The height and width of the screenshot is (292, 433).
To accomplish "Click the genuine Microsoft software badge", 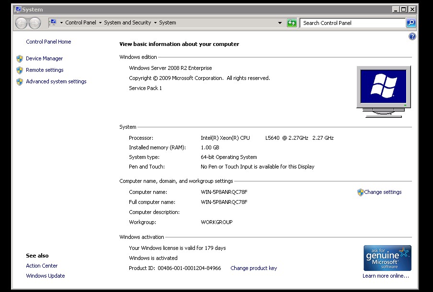I will tap(387, 258).
